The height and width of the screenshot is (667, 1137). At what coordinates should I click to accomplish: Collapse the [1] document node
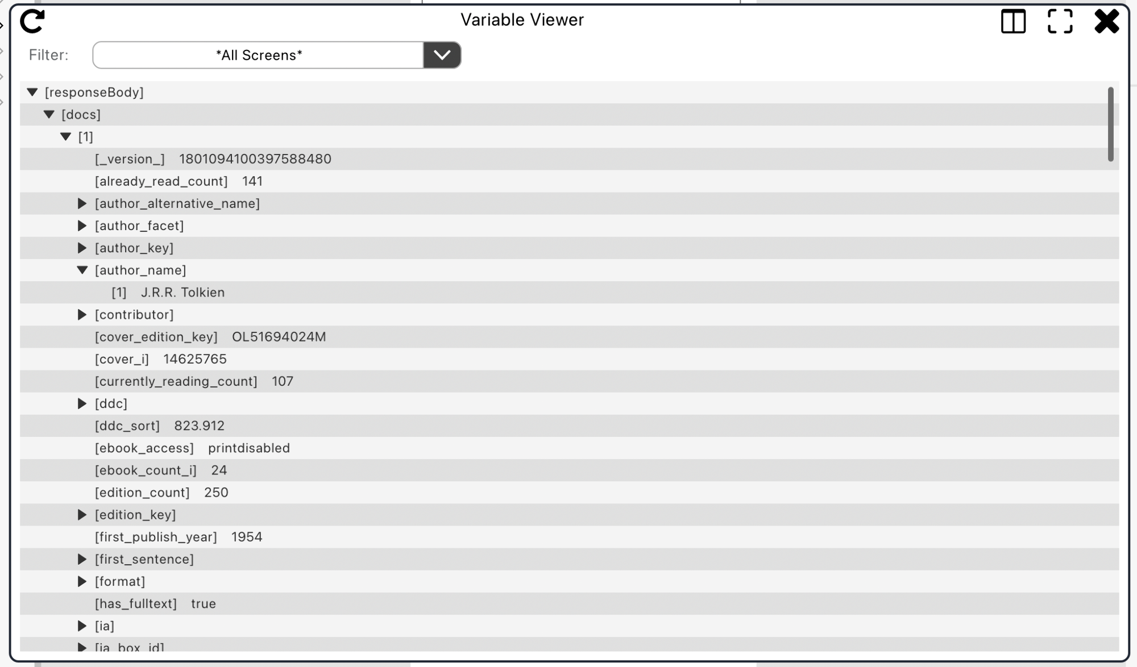point(66,136)
